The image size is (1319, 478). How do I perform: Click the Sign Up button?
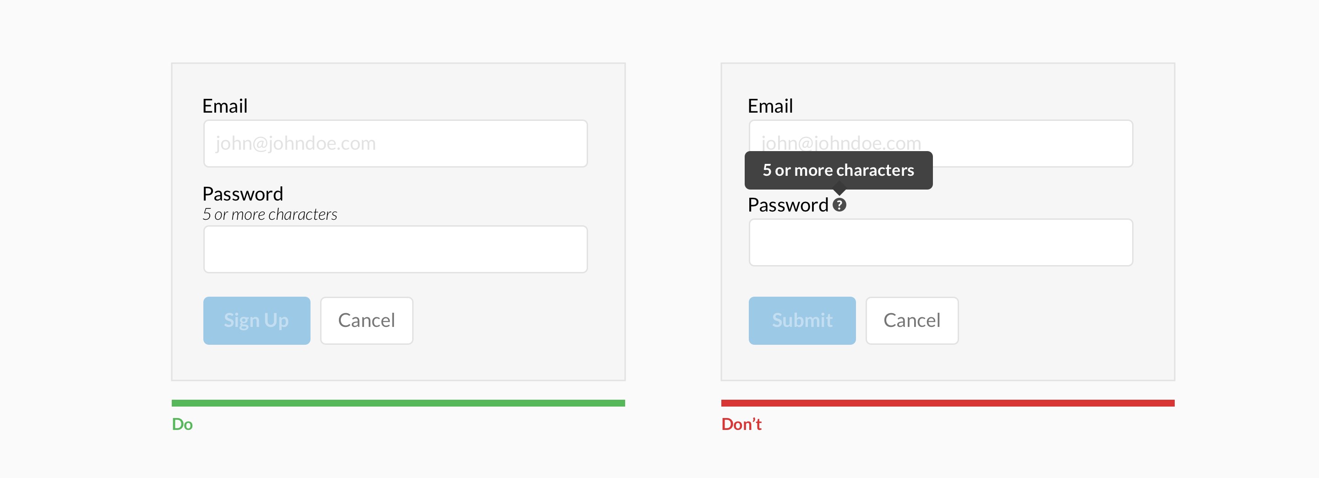[x=256, y=320]
